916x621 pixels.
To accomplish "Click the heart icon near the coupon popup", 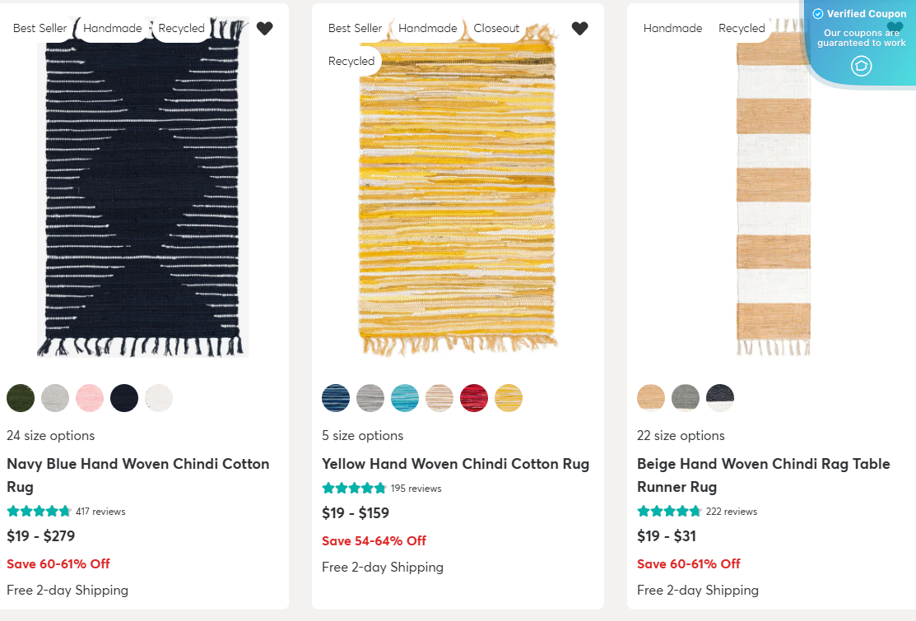I will (895, 27).
